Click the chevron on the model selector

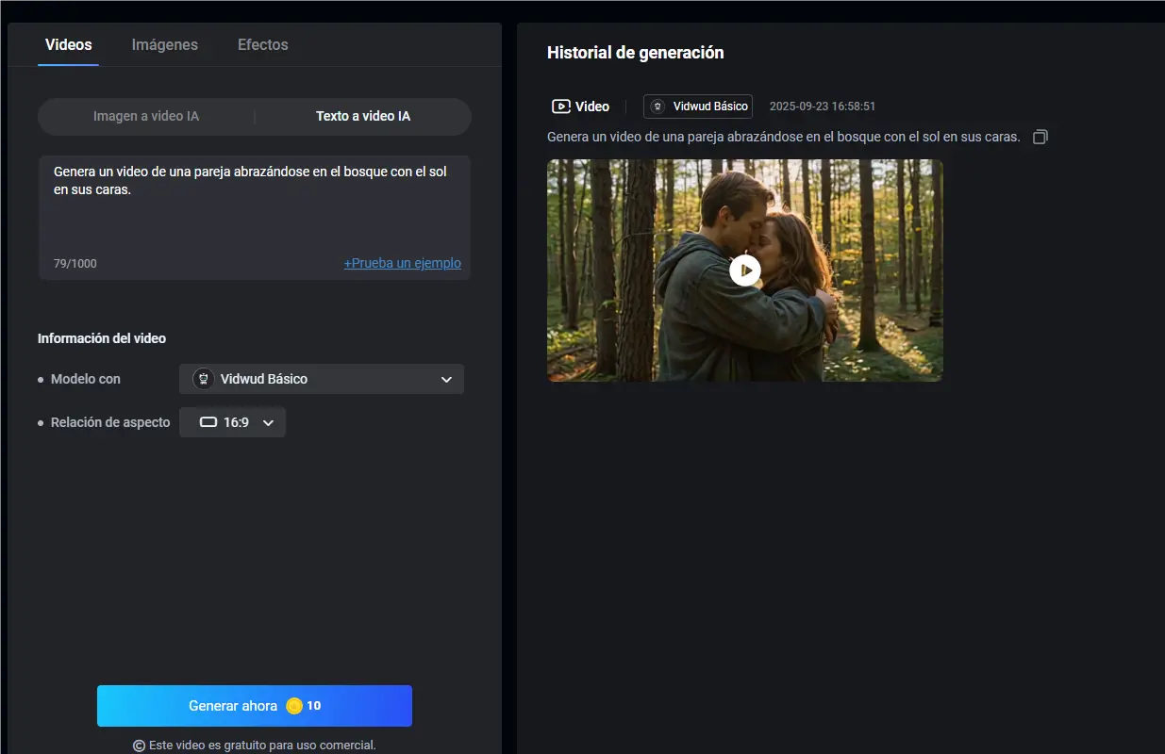pyautogui.click(x=446, y=379)
